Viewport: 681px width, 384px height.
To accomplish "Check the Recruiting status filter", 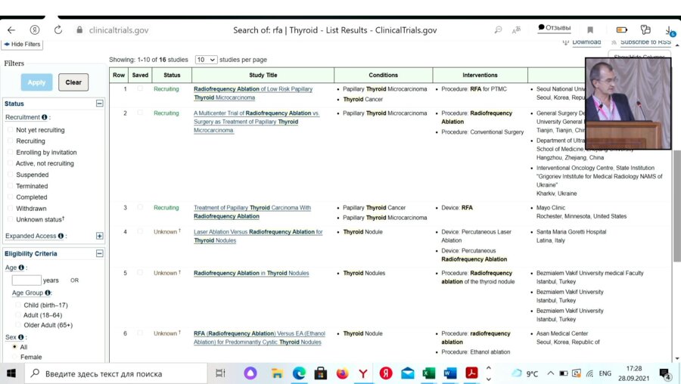I will (11, 141).
